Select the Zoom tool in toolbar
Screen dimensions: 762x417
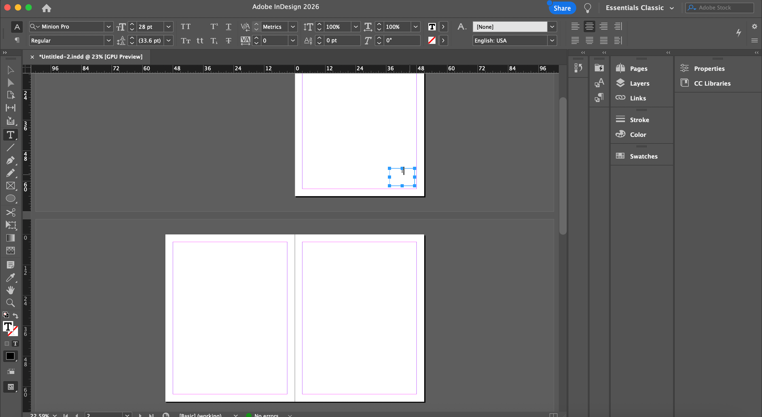[10, 303]
